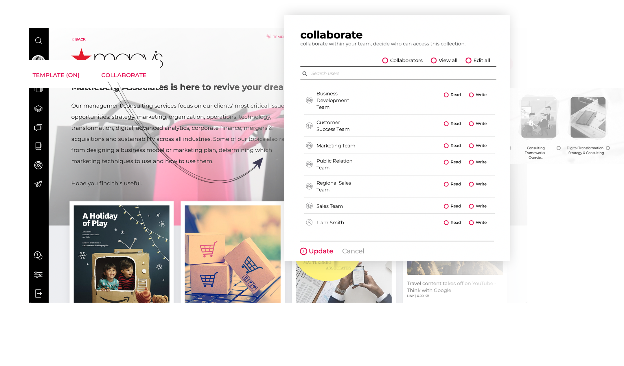Screen dimensions: 624x366
Task: Switch to COLLABORATE tab
Action: (124, 75)
